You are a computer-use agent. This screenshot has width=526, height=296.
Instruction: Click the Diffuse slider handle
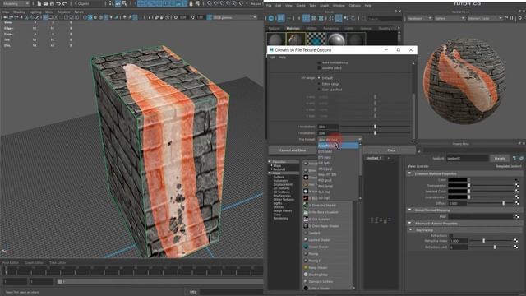click(x=503, y=203)
